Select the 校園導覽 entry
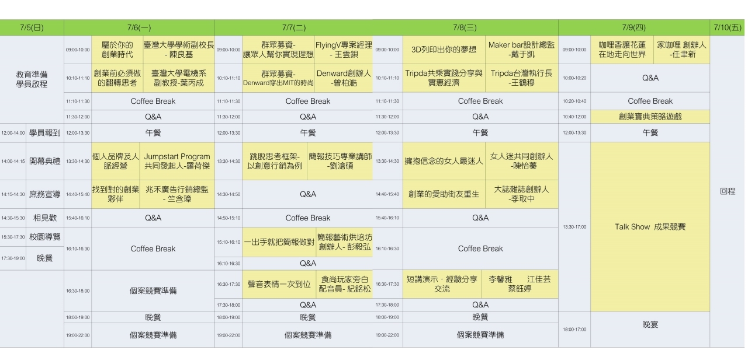The width and height of the screenshot is (748, 350). click(x=44, y=236)
